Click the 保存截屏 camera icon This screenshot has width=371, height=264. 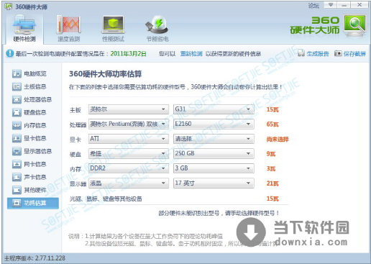[338, 53]
